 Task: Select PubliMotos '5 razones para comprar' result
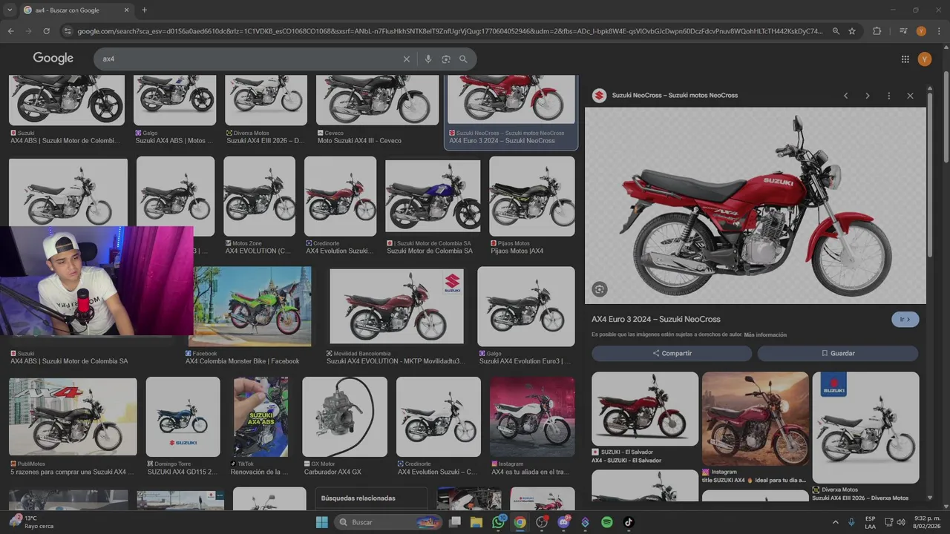73,426
